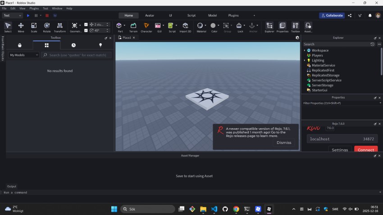
Task: Select the Select tool
Action: pyautogui.click(x=8, y=27)
